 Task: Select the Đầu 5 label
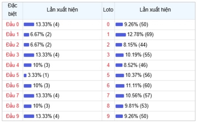pyautogui.click(x=12, y=75)
